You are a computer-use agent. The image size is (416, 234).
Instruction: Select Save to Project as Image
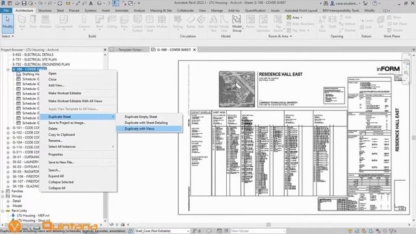point(78,123)
